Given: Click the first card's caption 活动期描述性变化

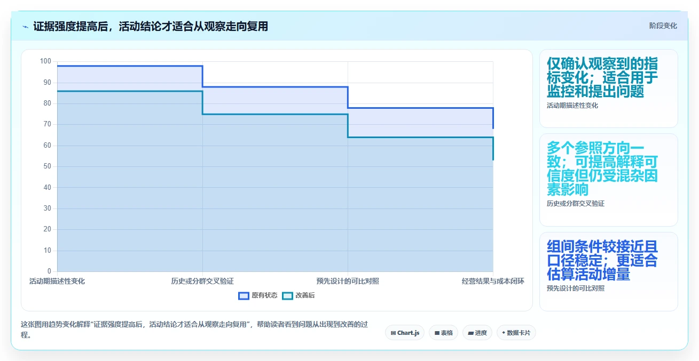Looking at the screenshot, I should [572, 106].
